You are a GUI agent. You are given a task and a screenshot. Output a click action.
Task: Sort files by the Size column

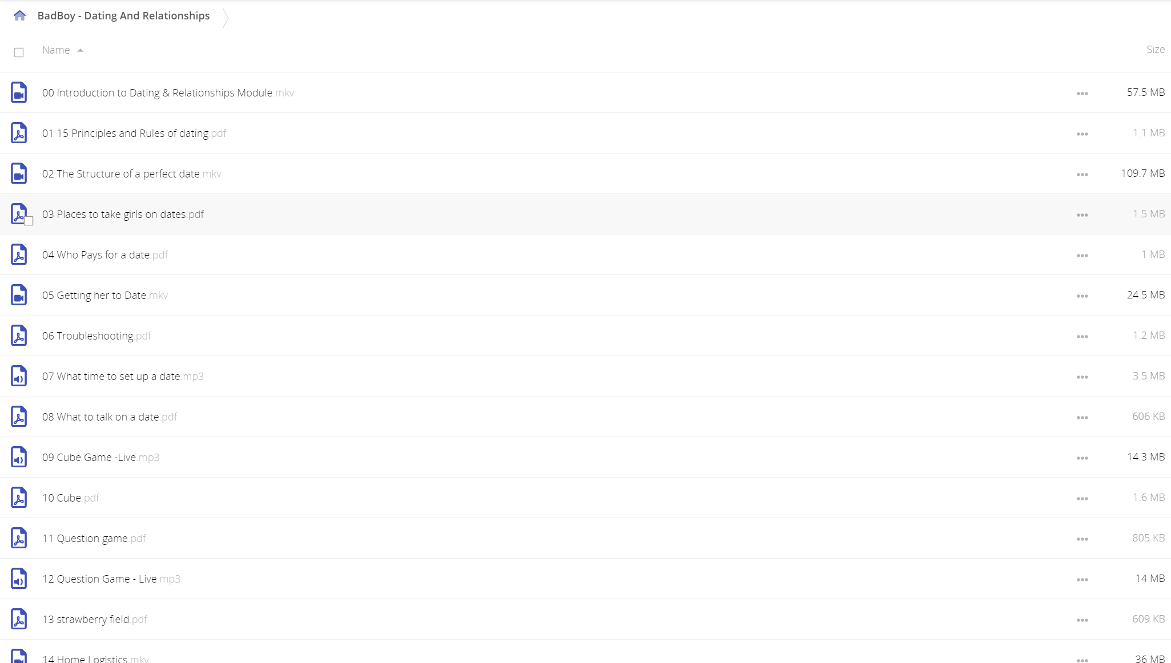click(1155, 50)
